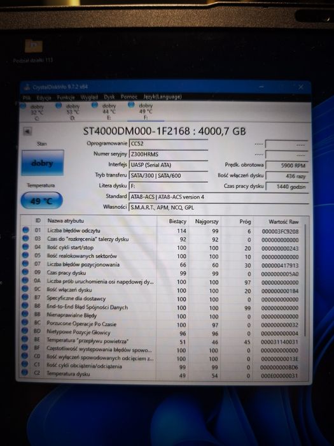
Task: Open the Język(Language) menu
Action: (x=162, y=97)
